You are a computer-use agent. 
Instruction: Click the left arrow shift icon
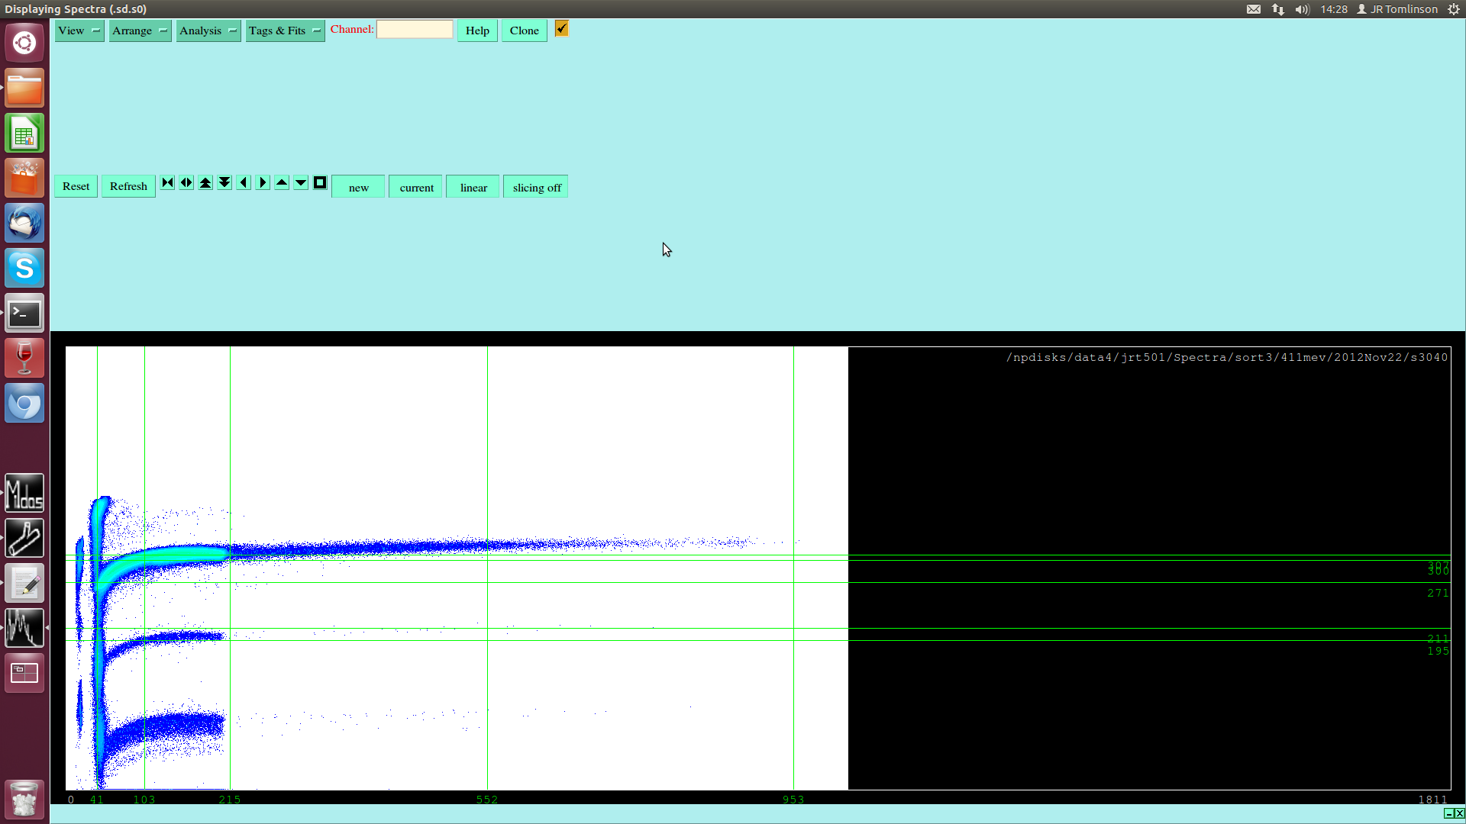[244, 182]
